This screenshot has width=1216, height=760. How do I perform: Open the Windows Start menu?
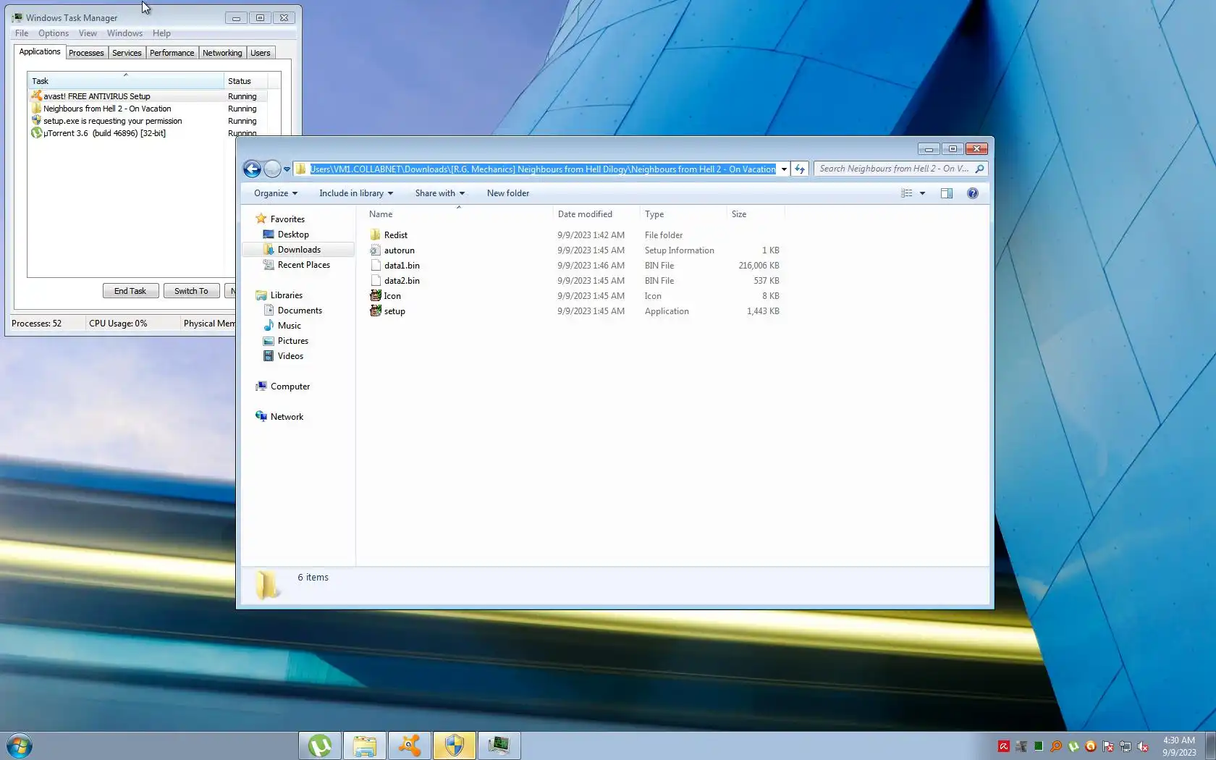20,746
